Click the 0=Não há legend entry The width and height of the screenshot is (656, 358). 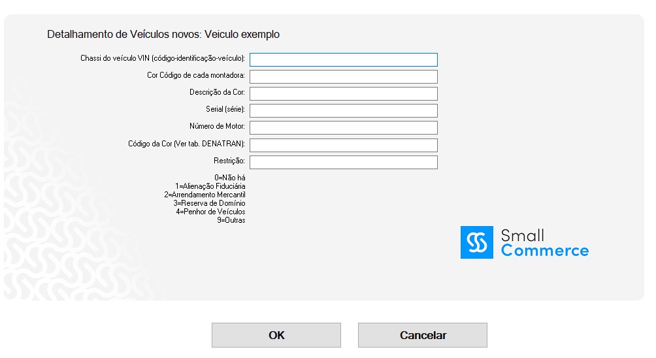coord(230,178)
